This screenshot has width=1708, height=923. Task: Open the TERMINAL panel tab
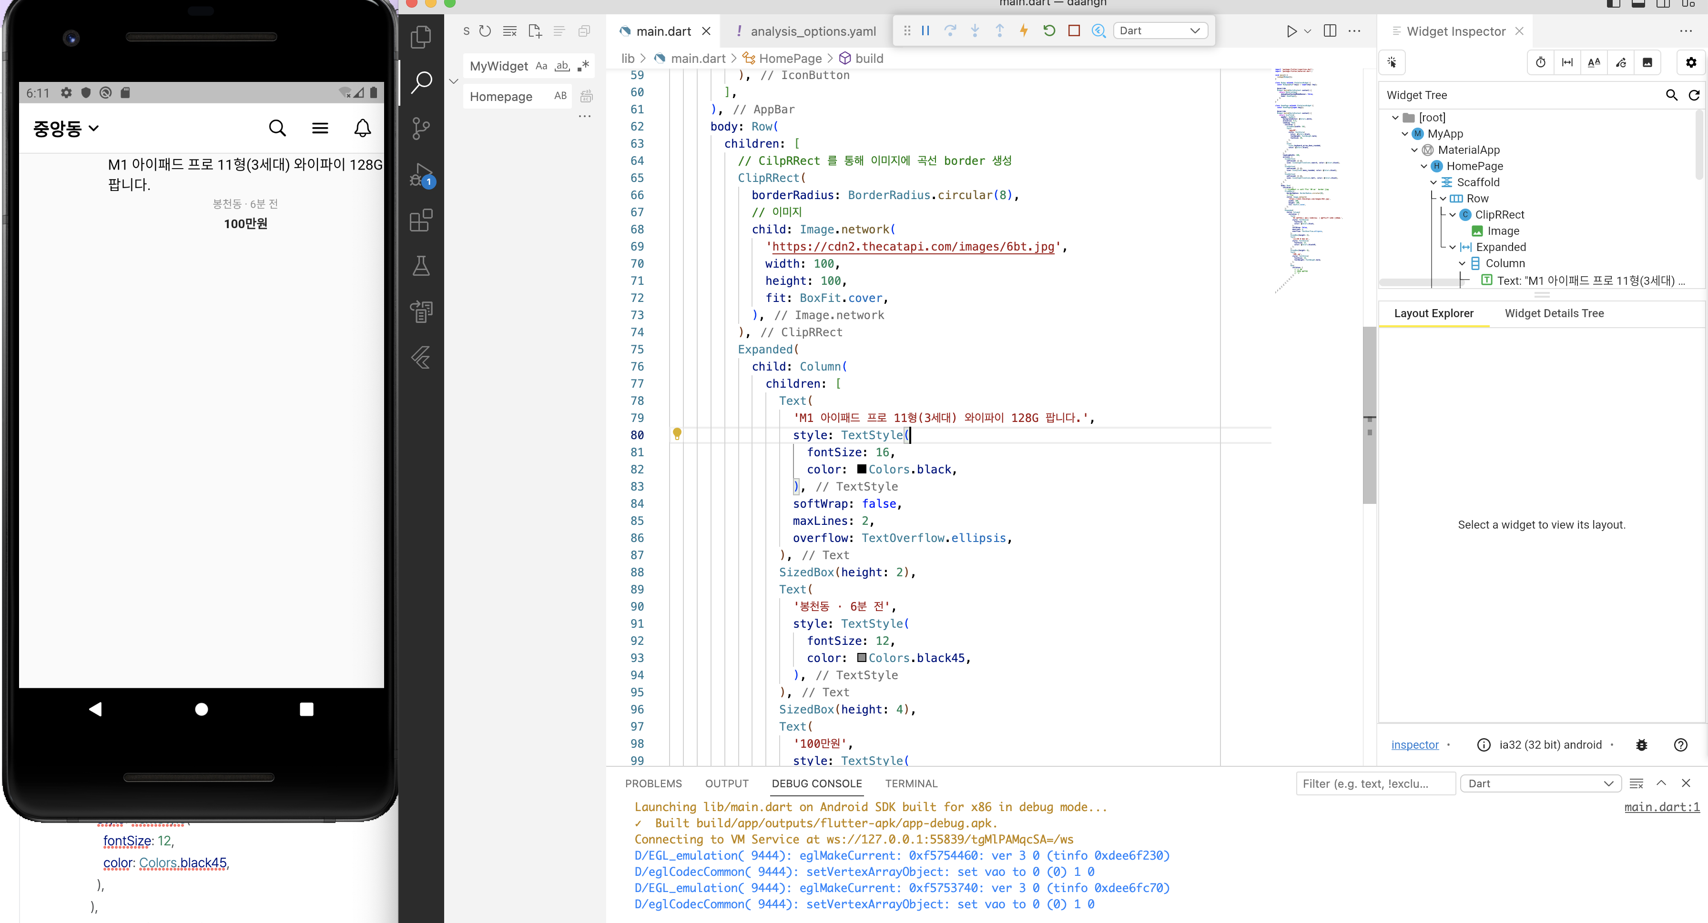(x=911, y=784)
